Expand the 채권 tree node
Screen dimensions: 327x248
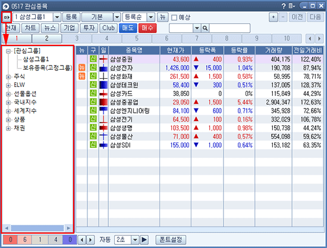point(8,128)
